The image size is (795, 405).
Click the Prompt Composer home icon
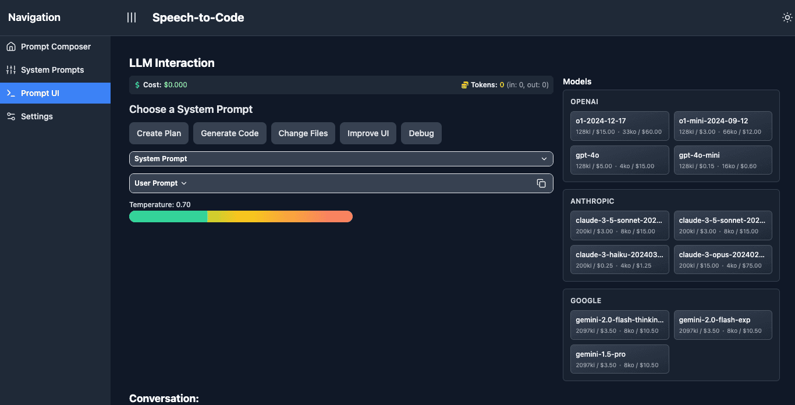click(11, 47)
